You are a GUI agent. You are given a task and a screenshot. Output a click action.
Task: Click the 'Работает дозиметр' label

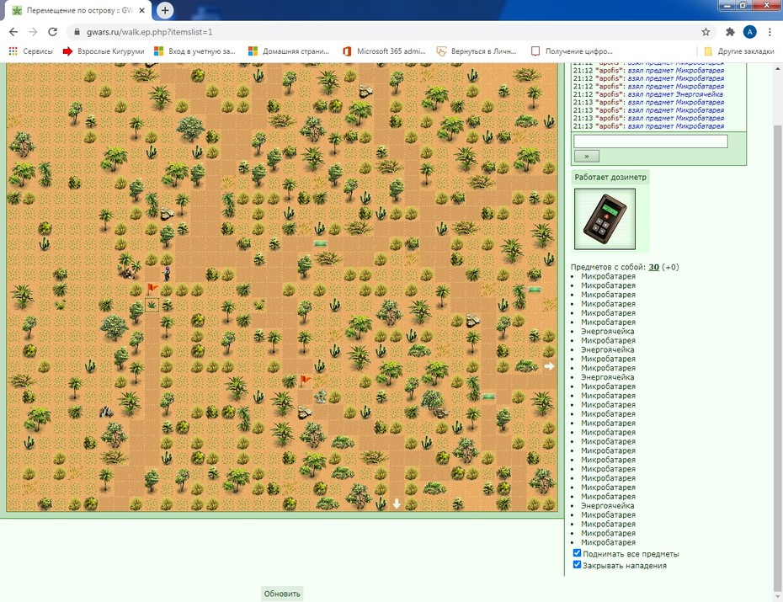point(610,177)
